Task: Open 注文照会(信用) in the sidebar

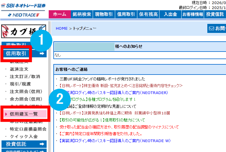Action: click(x=26, y=91)
